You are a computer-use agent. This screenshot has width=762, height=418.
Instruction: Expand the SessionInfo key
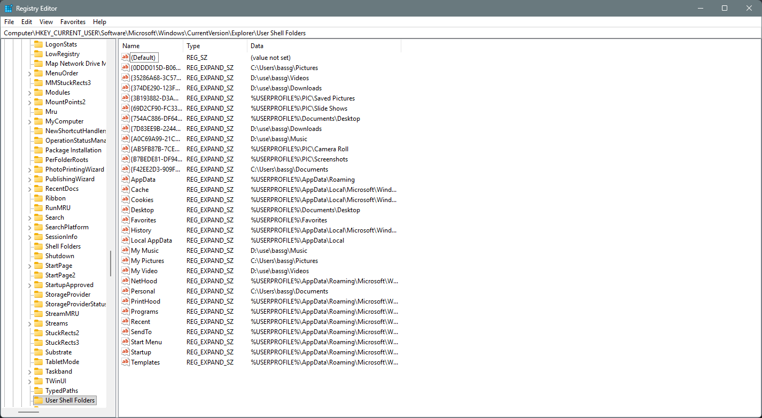point(29,237)
